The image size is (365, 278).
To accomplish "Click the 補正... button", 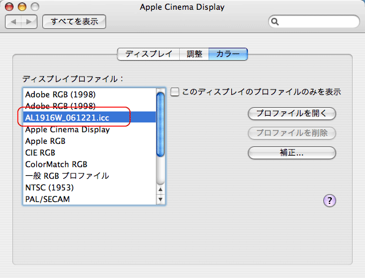I will pos(292,152).
